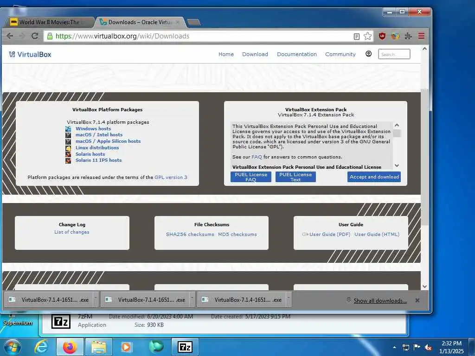The height and width of the screenshot is (356, 475).
Task: Open the Download nav item
Action: click(x=255, y=54)
